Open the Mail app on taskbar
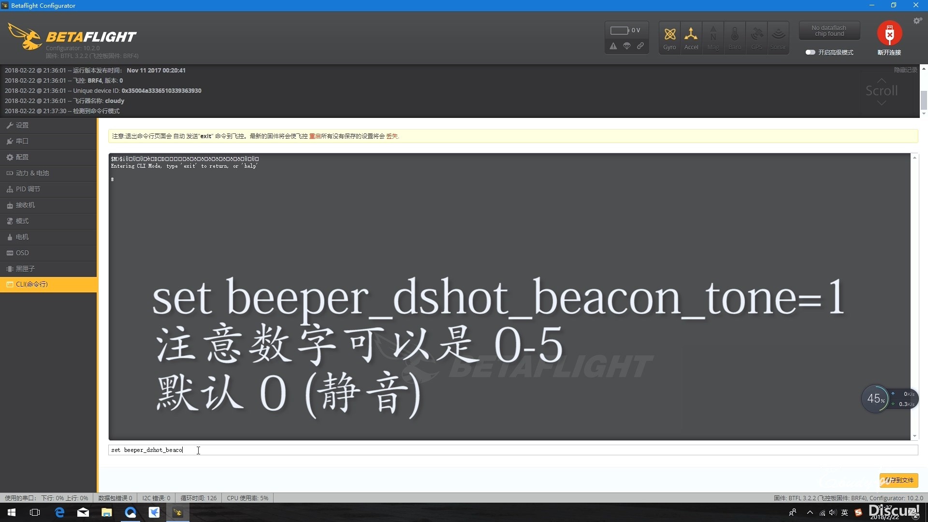 (83, 512)
